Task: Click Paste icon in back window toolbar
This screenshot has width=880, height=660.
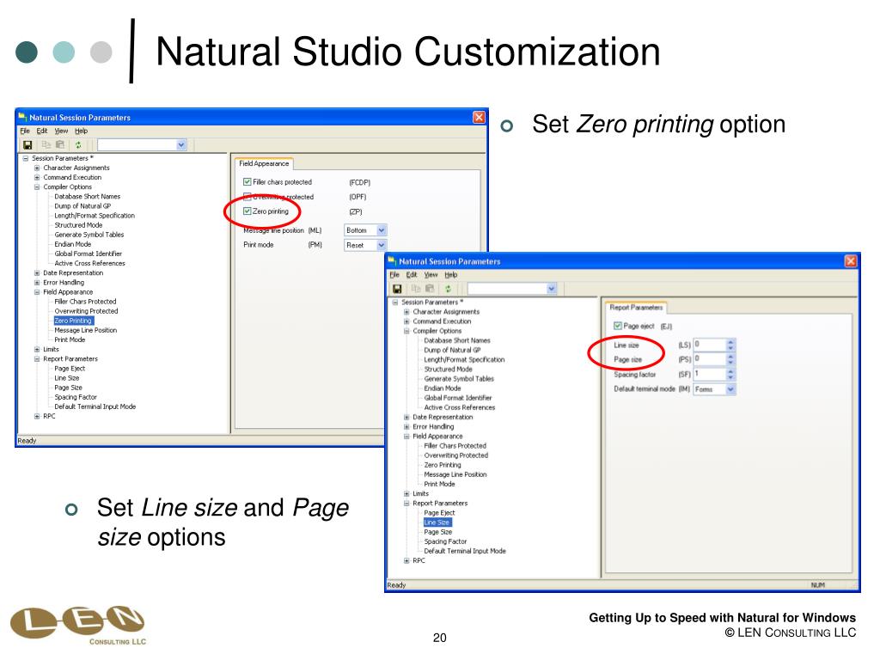Action: (60, 144)
